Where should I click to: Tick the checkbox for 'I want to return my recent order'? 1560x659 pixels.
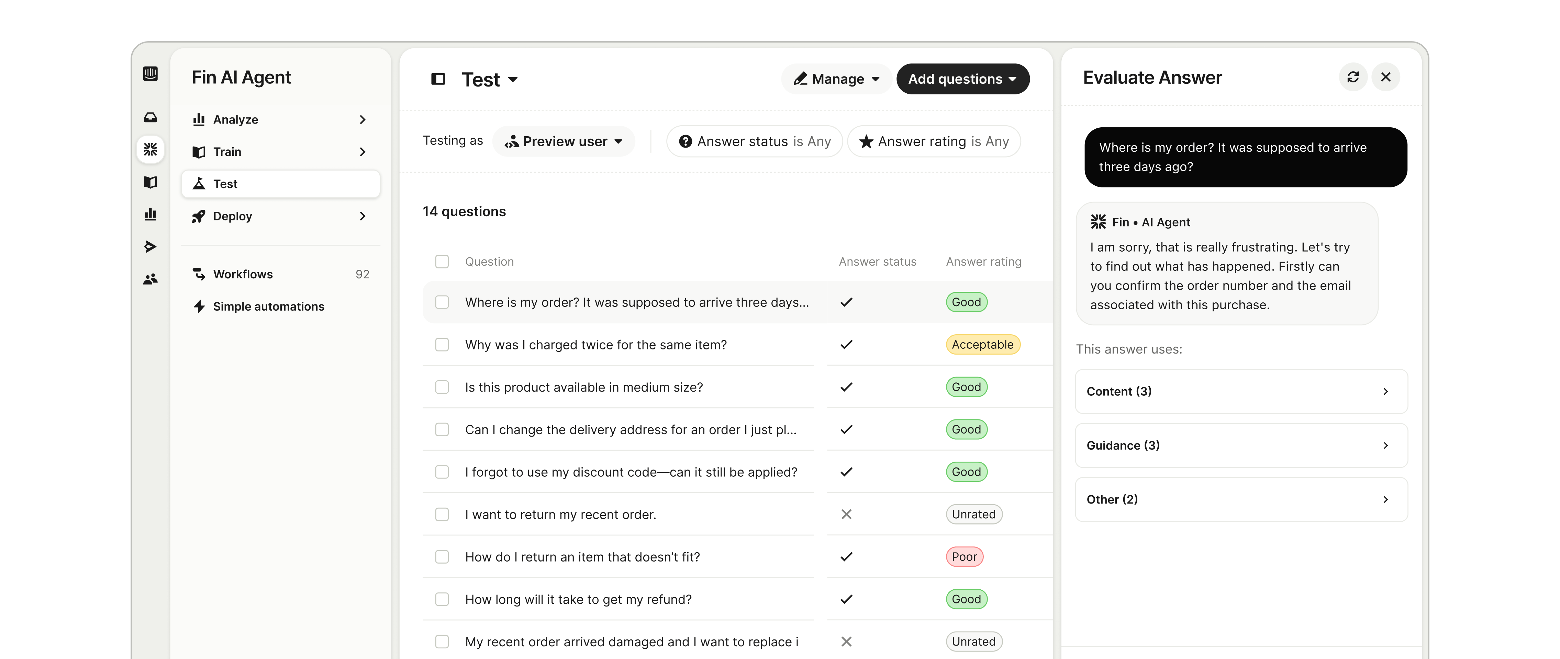[x=442, y=514]
